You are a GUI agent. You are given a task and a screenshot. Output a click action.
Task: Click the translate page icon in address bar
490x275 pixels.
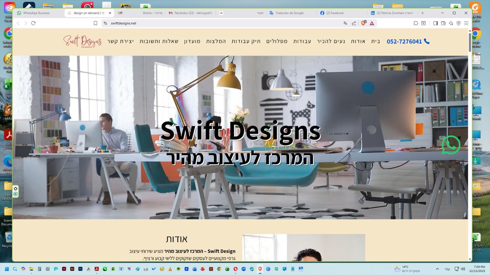click(x=345, y=23)
